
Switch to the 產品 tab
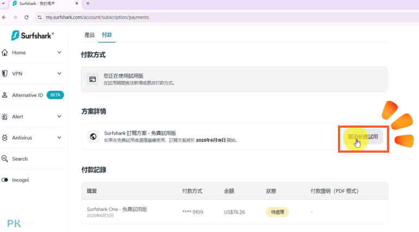click(90, 35)
